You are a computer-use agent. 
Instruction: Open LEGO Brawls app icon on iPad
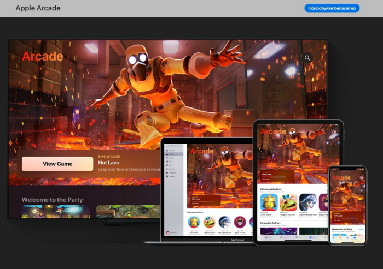tap(269, 202)
